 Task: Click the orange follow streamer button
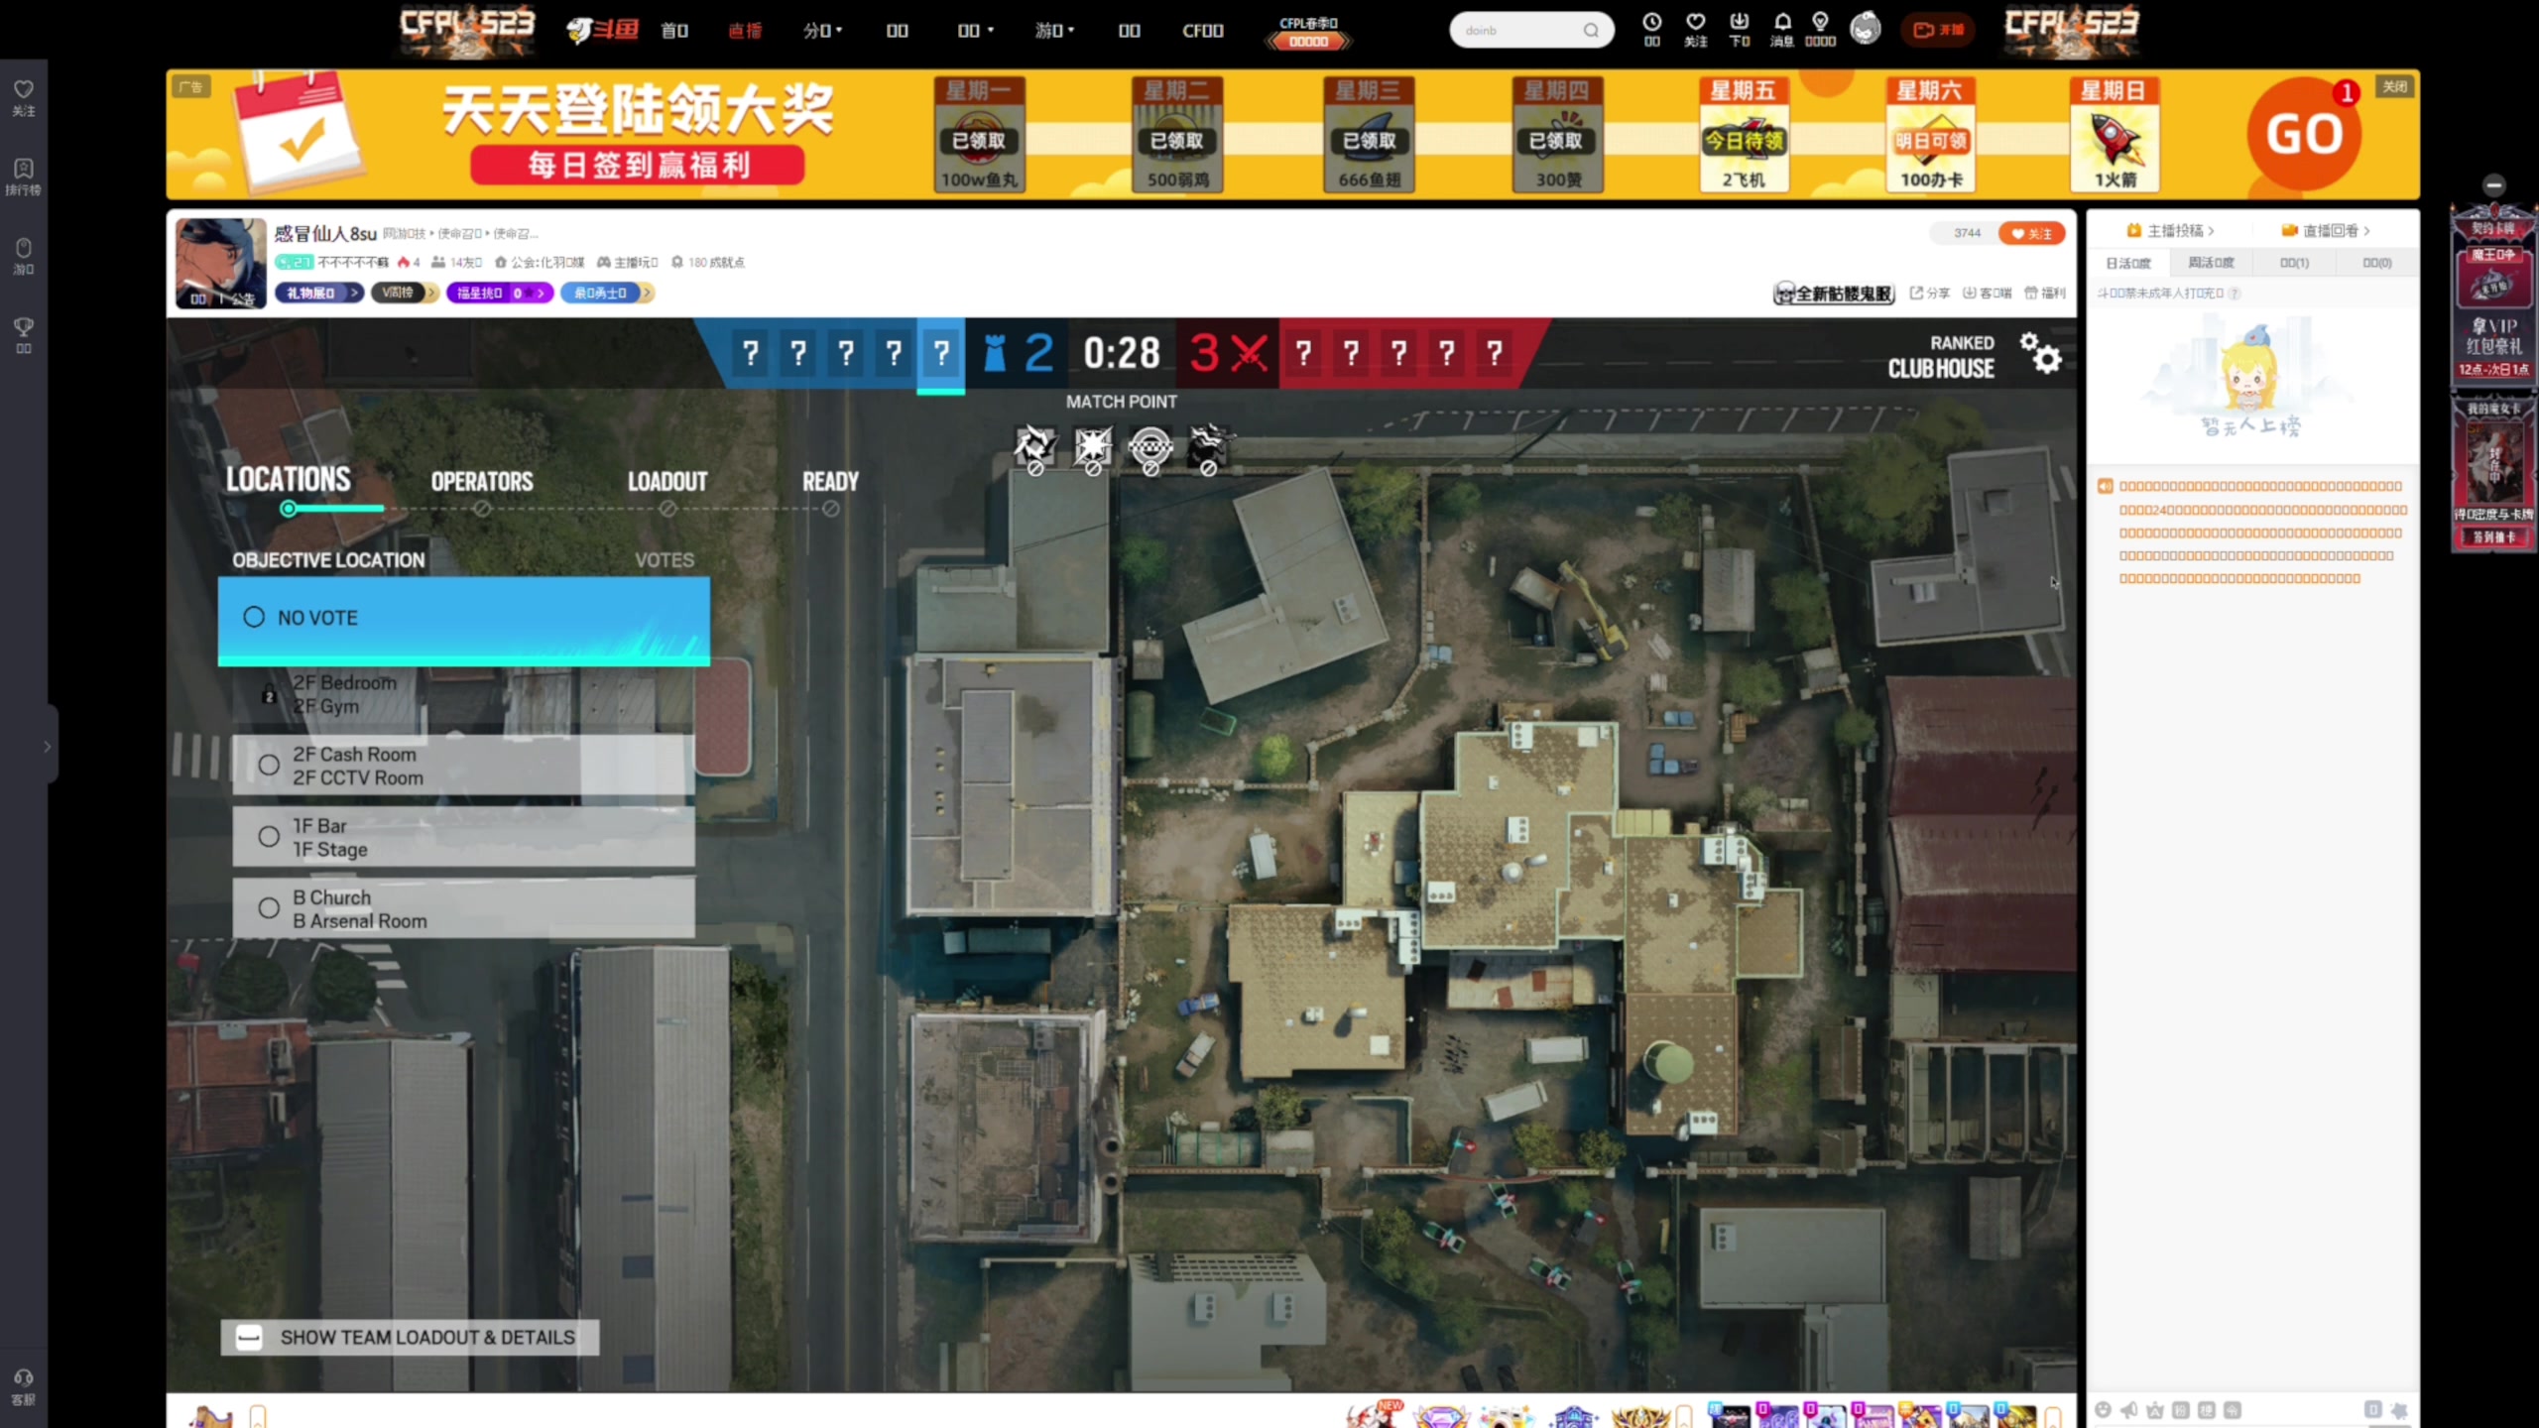pyautogui.click(x=2031, y=234)
